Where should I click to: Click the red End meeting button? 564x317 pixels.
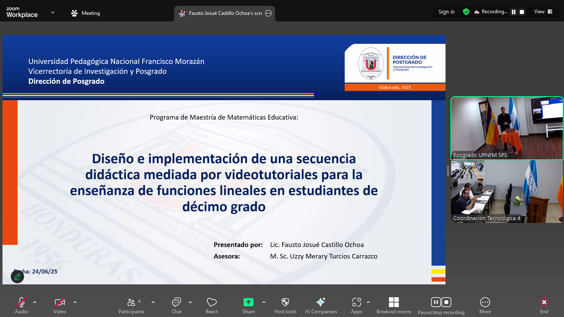(544, 305)
